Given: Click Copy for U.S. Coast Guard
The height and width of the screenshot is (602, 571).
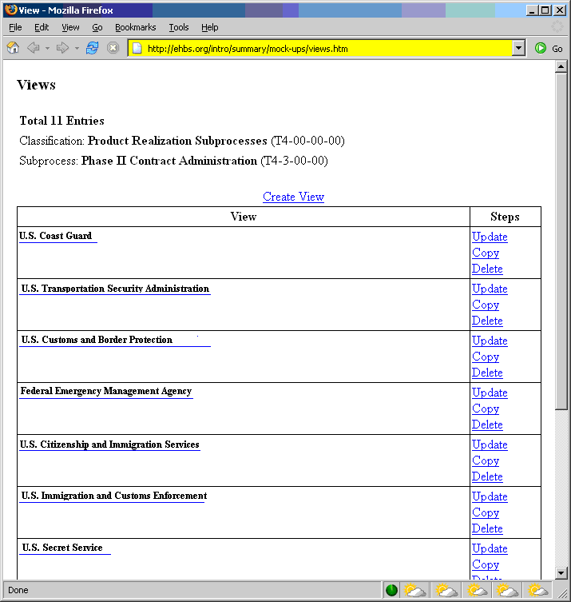Looking at the screenshot, I should [486, 253].
